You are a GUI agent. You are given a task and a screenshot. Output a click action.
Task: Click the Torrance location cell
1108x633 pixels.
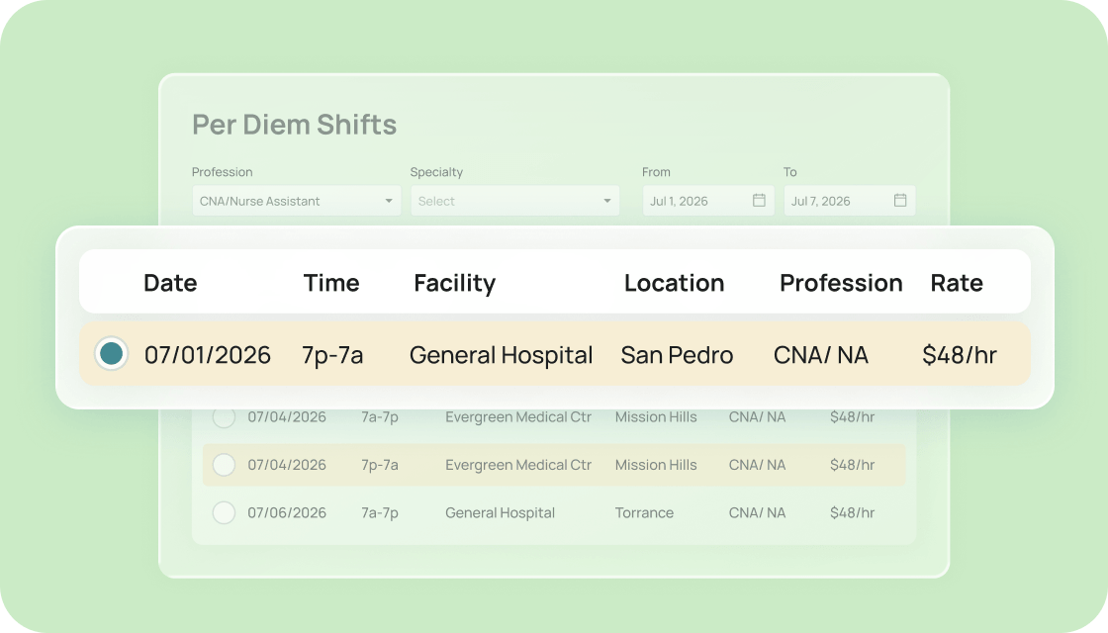click(644, 513)
